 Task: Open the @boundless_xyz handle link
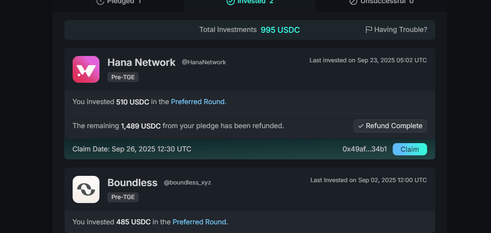point(187,183)
